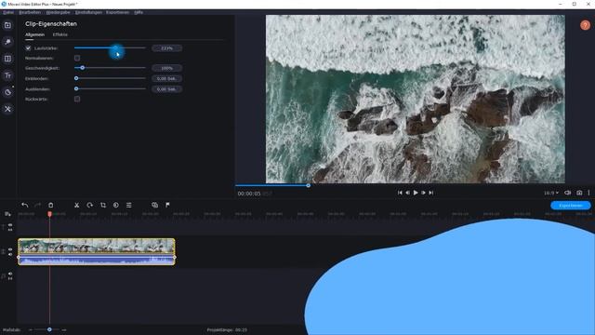Open clip properties with sliders icon

pos(128,205)
